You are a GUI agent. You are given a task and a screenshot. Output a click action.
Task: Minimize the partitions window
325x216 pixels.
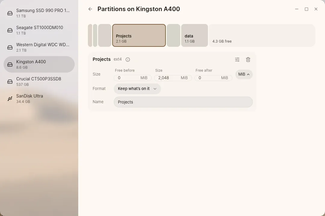297,9
